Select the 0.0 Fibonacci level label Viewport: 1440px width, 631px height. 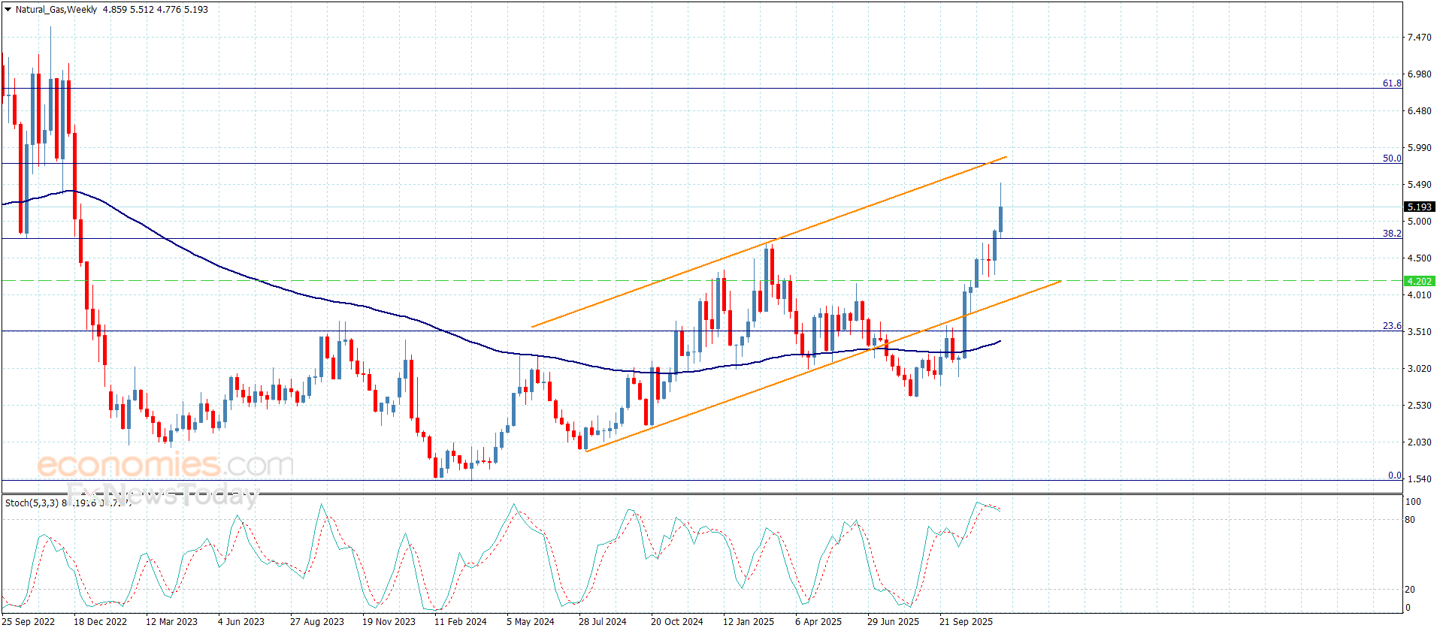pos(1394,476)
